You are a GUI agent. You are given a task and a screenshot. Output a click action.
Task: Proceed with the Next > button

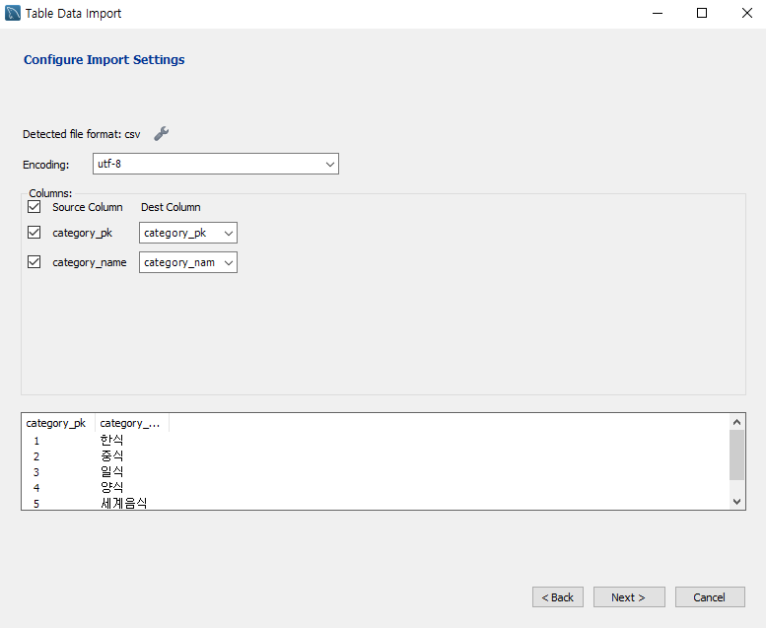(x=629, y=597)
